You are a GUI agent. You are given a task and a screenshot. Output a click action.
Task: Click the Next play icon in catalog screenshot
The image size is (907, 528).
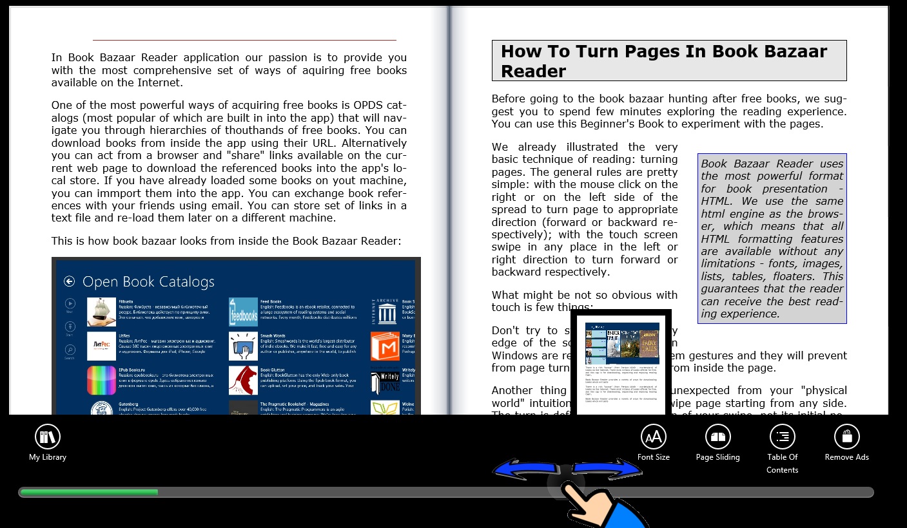pos(70,303)
